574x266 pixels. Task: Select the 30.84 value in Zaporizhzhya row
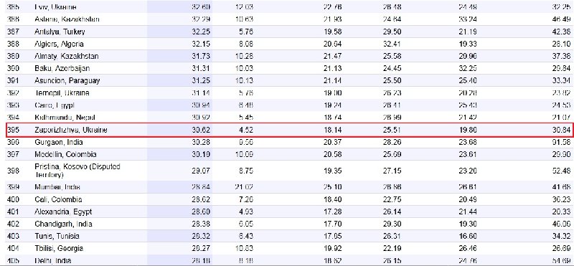pos(562,130)
